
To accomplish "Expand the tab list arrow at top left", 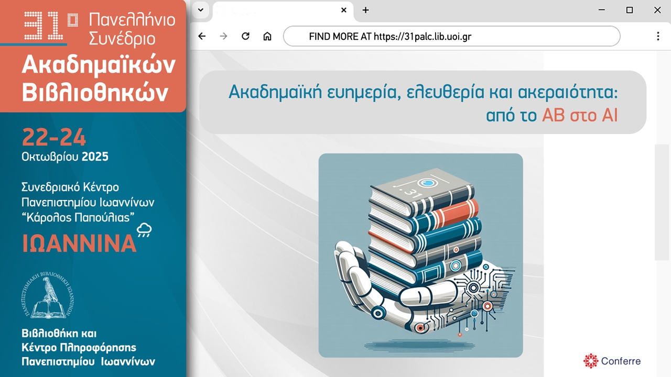I will click(x=200, y=10).
